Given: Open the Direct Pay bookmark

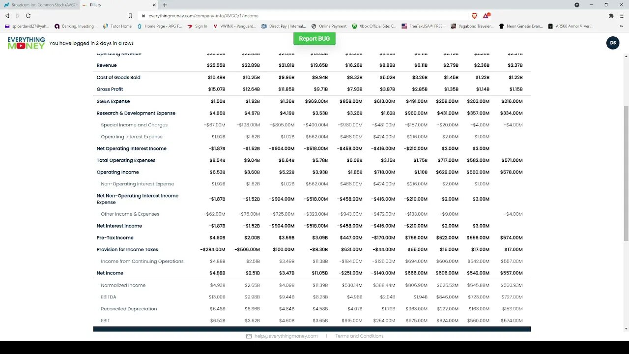Looking at the screenshot, I should pyautogui.click(x=284, y=26).
